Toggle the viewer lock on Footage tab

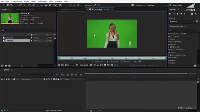[93, 9]
